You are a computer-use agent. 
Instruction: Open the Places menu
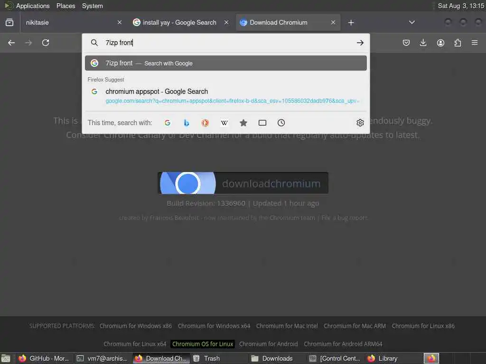pos(65,6)
